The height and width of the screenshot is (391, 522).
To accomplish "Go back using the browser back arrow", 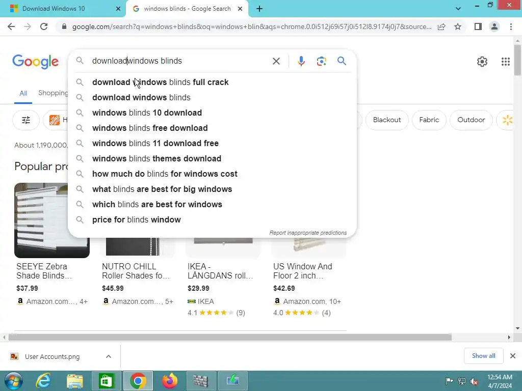I will pos(11,26).
